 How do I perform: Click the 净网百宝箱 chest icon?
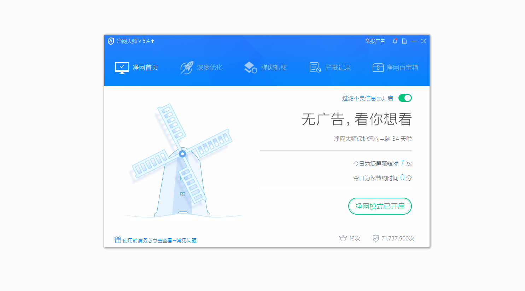(378, 68)
